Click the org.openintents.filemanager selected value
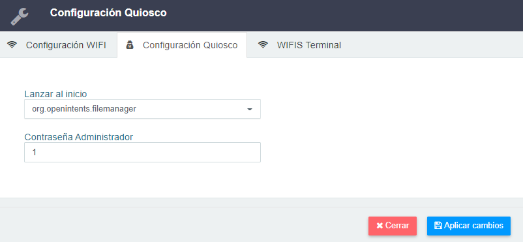Screen dimensions: 523x242 tap(84, 109)
